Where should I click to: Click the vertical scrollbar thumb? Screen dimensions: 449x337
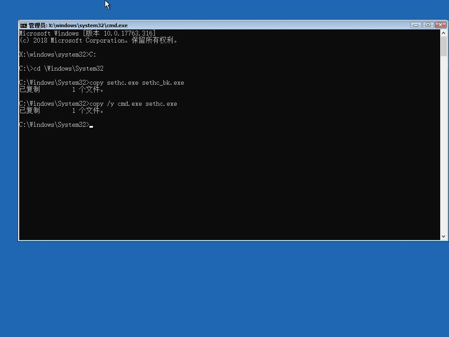(444, 47)
